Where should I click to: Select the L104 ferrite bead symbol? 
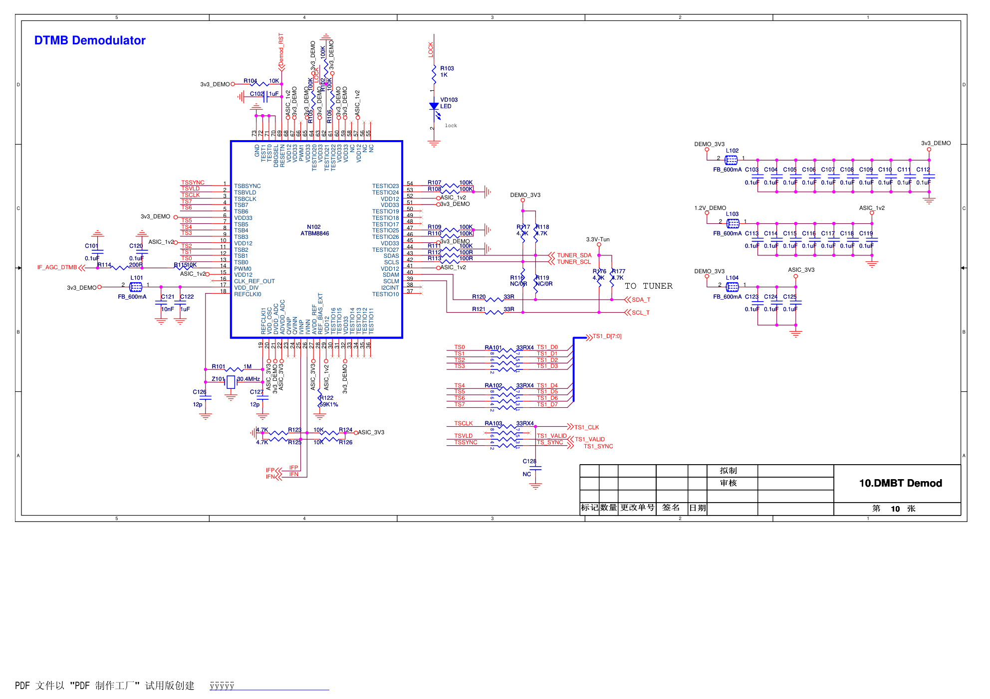[732, 287]
